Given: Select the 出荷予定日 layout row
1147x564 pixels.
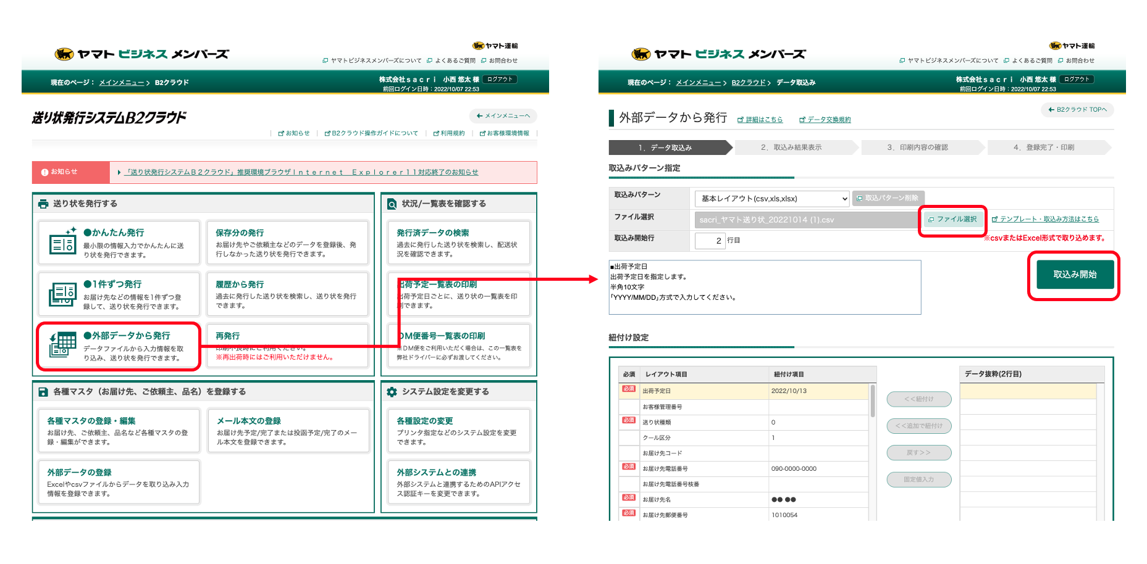Looking at the screenshot, I should coord(744,391).
